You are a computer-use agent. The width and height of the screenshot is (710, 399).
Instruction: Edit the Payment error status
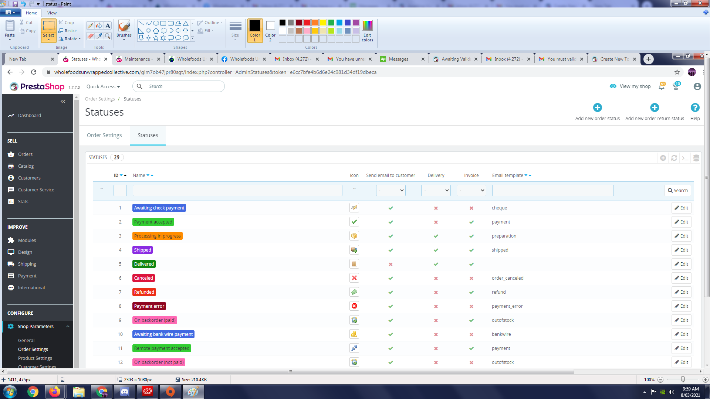tap(681, 306)
